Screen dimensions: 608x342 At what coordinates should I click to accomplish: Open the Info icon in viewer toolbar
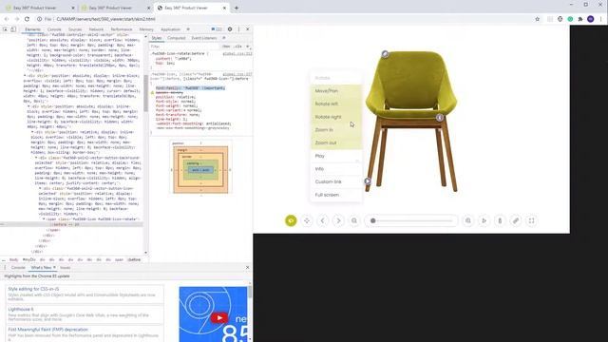click(500, 220)
